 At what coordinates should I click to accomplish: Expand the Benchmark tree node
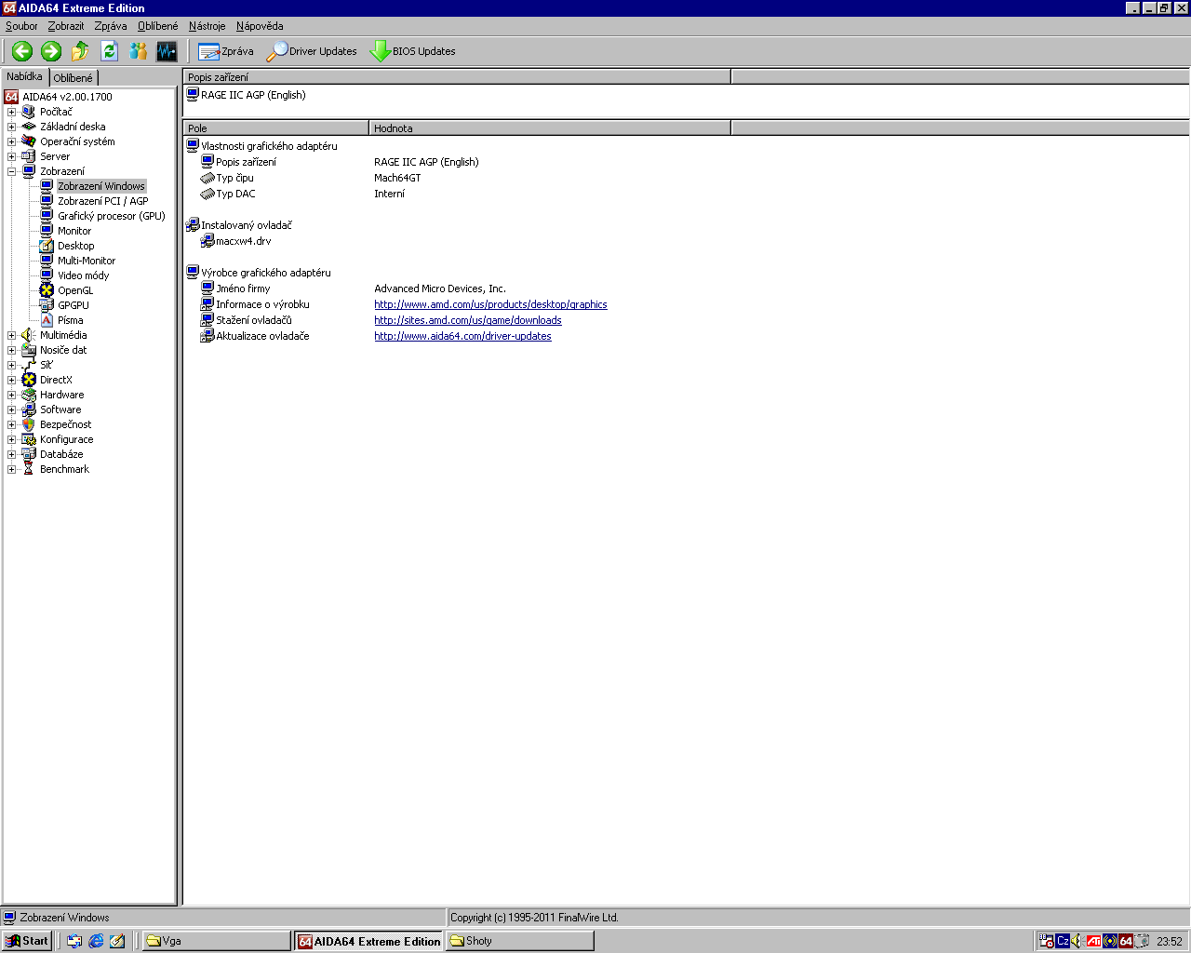click(11, 469)
